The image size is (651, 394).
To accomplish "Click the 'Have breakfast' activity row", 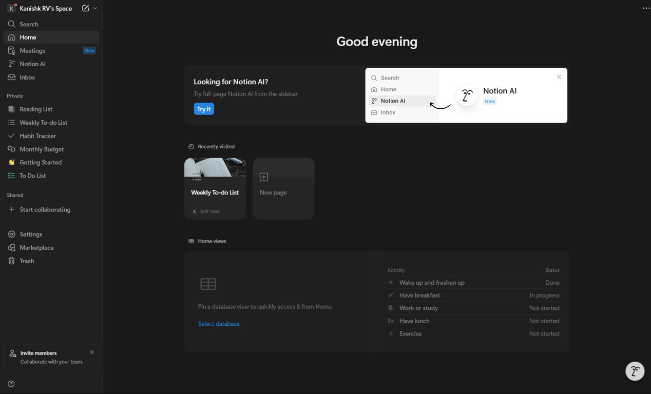I will 473,295.
